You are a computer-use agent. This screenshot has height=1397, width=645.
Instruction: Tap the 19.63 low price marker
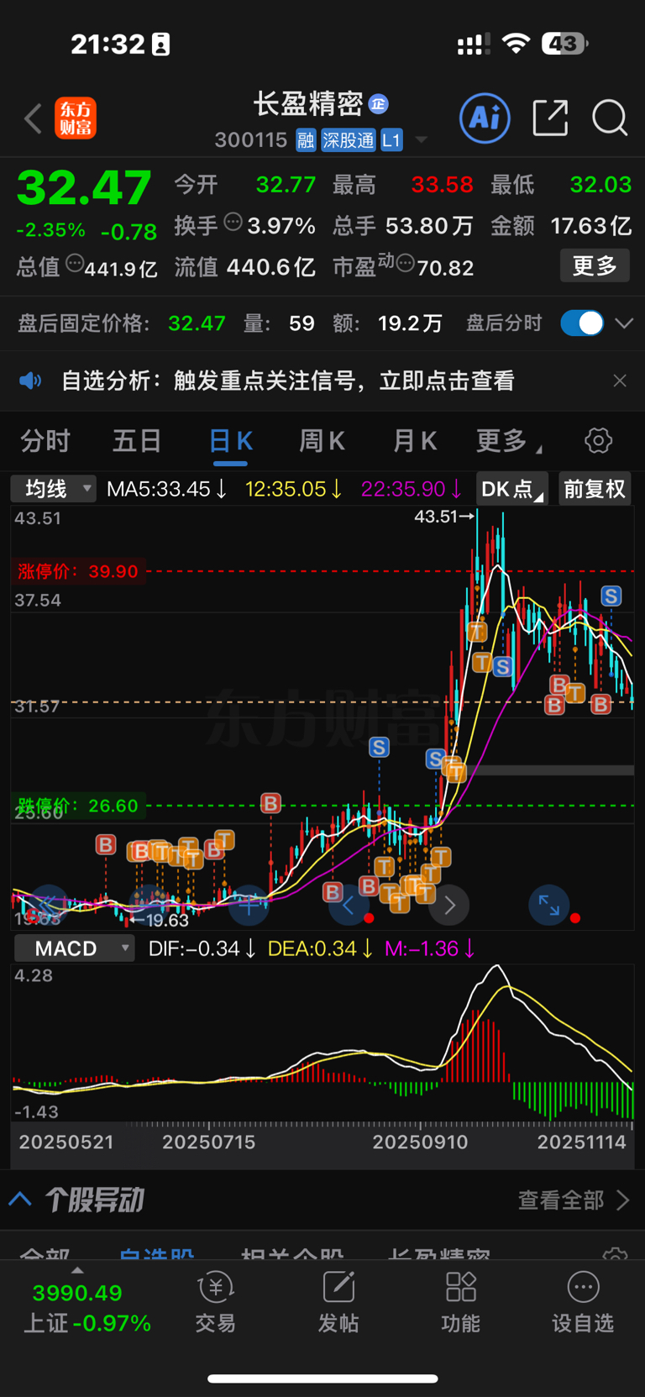[x=160, y=921]
